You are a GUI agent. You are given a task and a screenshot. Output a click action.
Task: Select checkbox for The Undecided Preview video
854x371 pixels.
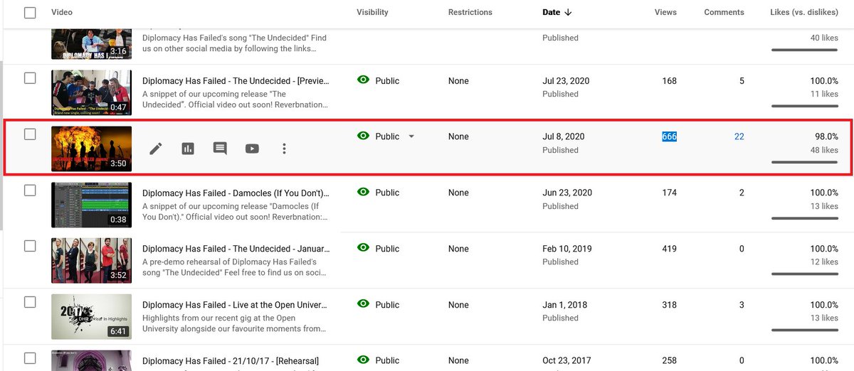click(x=30, y=78)
